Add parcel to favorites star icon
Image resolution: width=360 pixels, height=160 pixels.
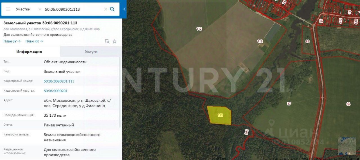(114, 41)
